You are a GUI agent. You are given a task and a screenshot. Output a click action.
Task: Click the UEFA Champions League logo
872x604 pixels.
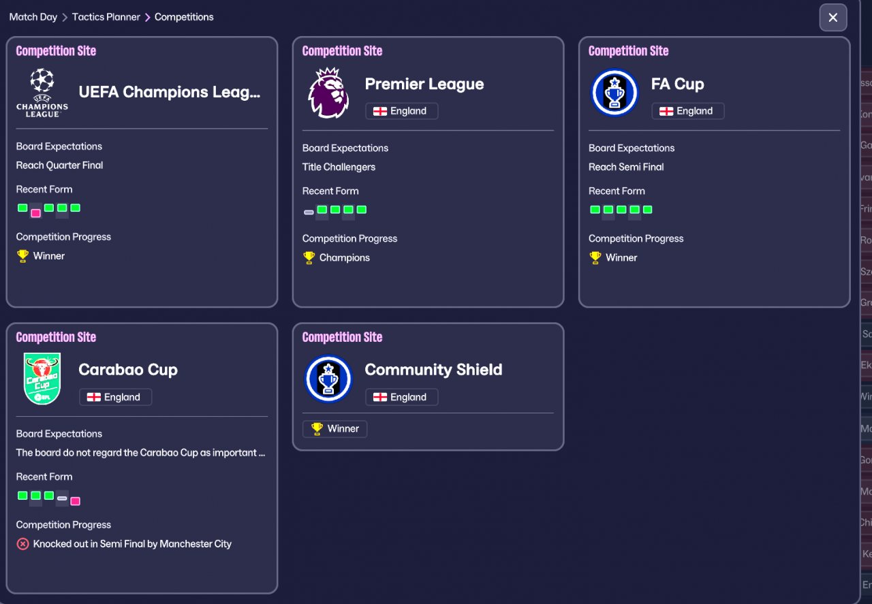pos(42,93)
